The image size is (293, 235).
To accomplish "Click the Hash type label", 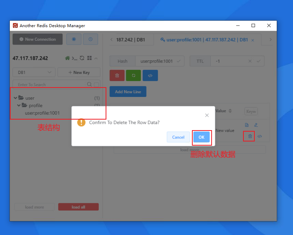I will click(122, 61).
